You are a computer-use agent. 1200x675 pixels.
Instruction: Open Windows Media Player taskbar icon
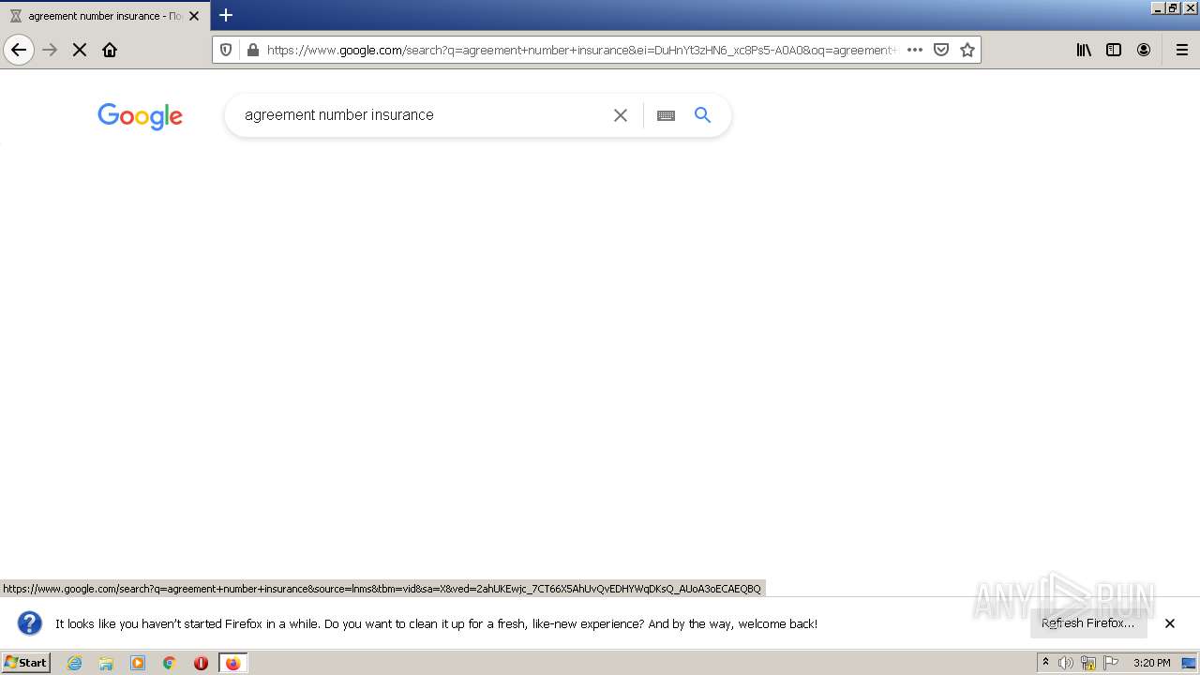(x=138, y=663)
